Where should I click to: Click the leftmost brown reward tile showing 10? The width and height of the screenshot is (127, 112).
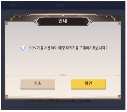(x=34, y=101)
